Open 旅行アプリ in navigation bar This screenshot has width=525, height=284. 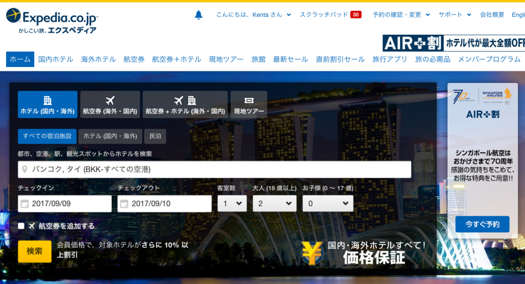[390, 59]
